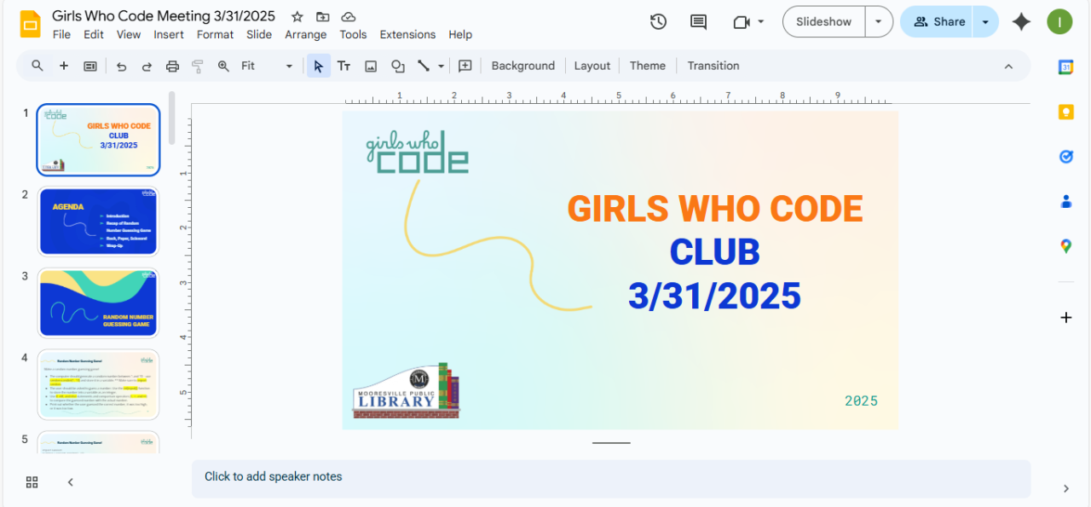
Task: Click the speaker notes field
Action: click(x=611, y=477)
